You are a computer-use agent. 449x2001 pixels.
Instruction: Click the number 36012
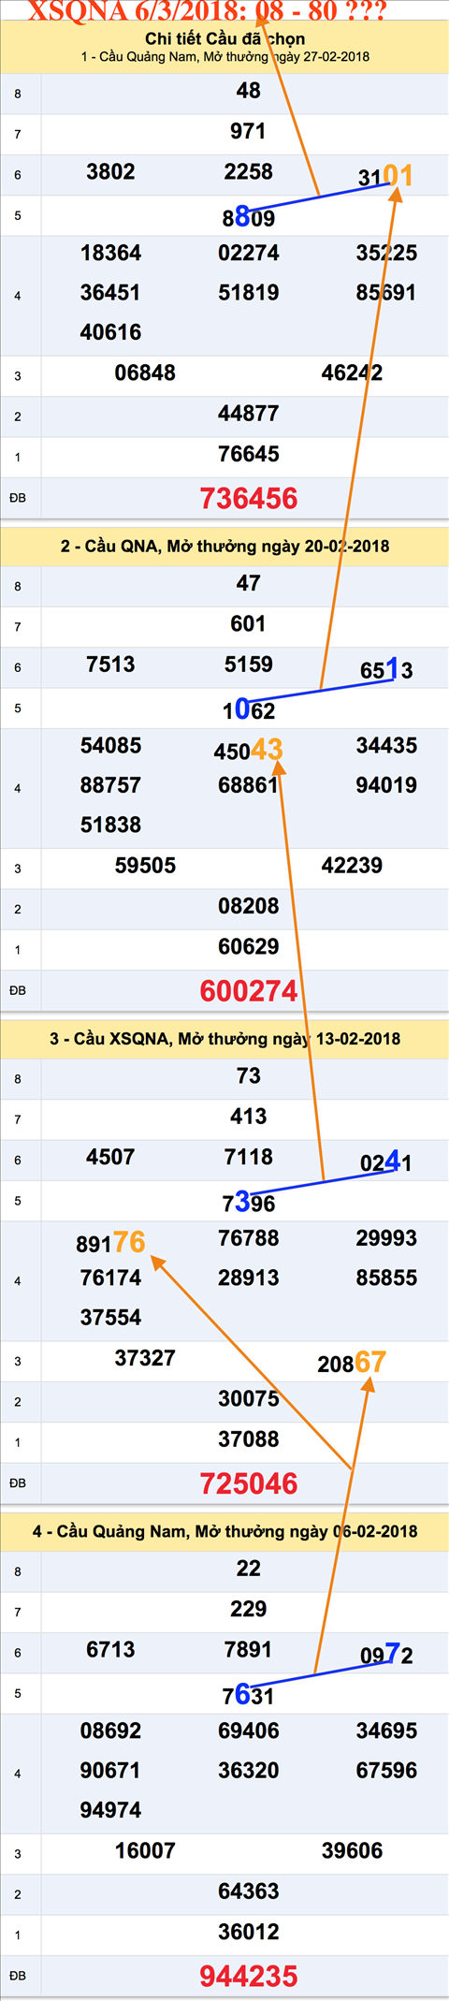coord(249,1932)
